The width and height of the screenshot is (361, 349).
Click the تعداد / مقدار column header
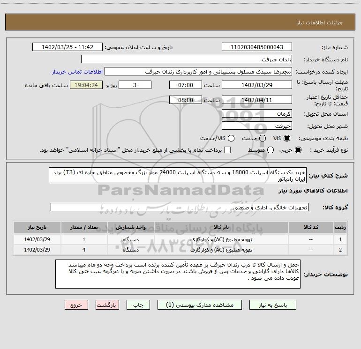[x=84, y=227]
